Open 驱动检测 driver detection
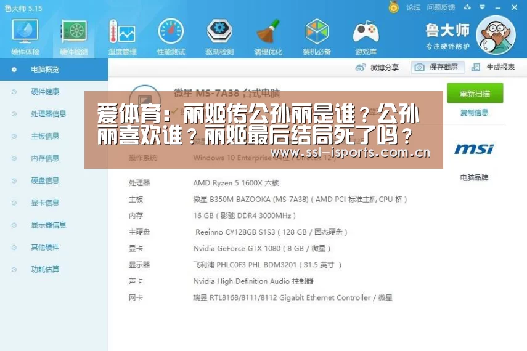527x351 pixels. [x=219, y=37]
